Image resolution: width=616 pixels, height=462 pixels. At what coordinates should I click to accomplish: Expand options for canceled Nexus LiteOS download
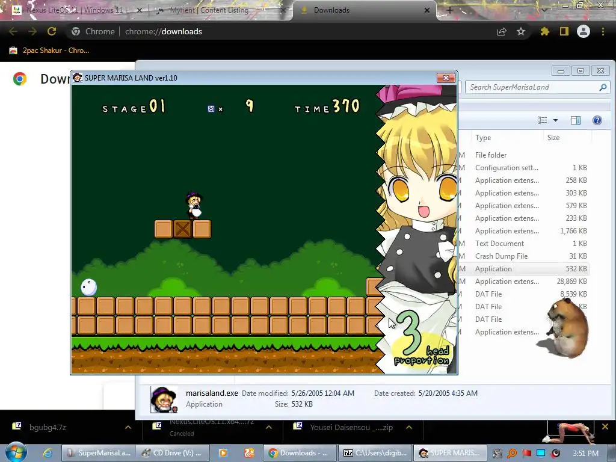[x=269, y=427]
